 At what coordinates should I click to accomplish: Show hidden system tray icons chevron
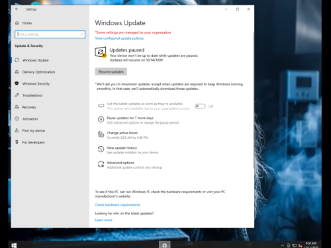point(282,245)
